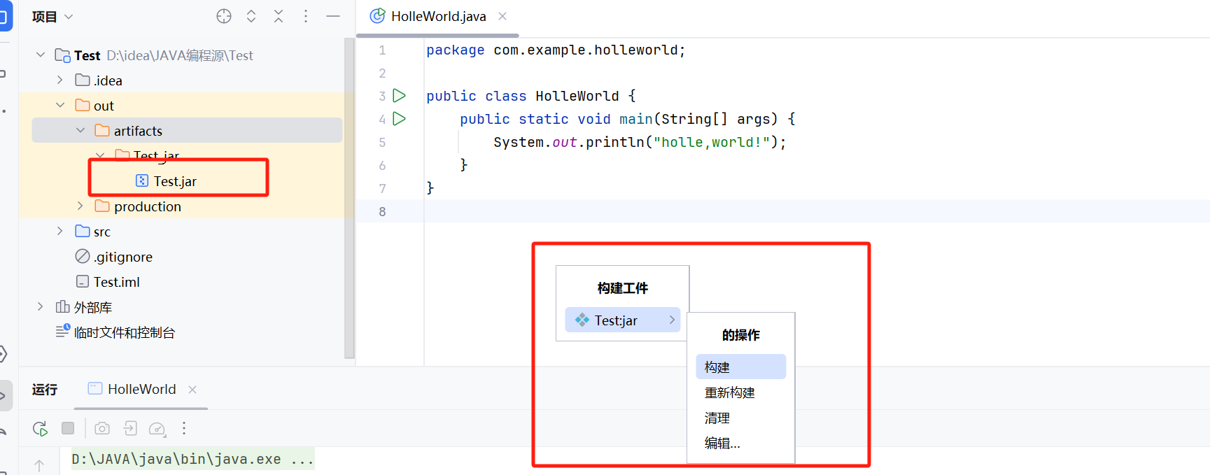Select the .gitignore file
1210x475 pixels.
tap(123, 257)
